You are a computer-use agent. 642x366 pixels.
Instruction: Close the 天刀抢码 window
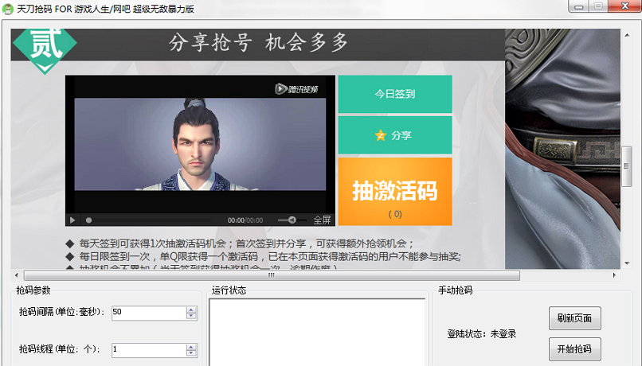click(624, 6)
